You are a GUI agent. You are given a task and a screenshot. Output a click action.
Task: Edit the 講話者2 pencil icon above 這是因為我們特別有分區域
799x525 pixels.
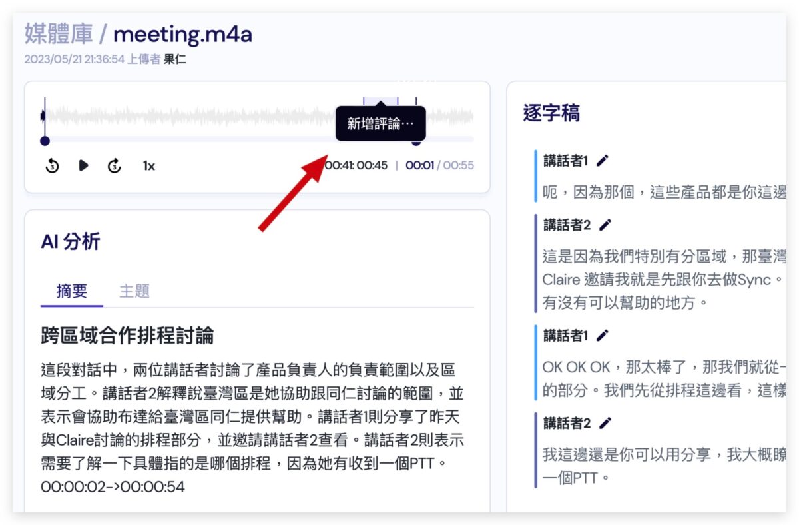pos(605,225)
